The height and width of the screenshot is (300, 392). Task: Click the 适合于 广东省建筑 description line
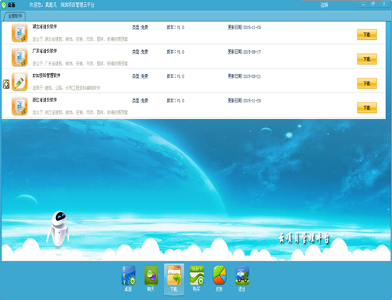pyautogui.click(x=80, y=63)
